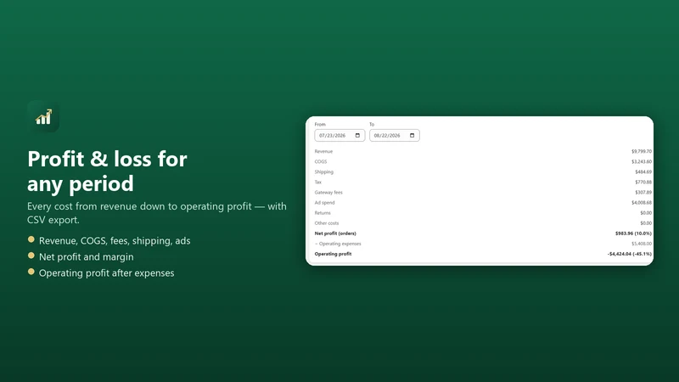679x382 pixels.
Task: Select the Returns row label
Action: [x=323, y=213]
